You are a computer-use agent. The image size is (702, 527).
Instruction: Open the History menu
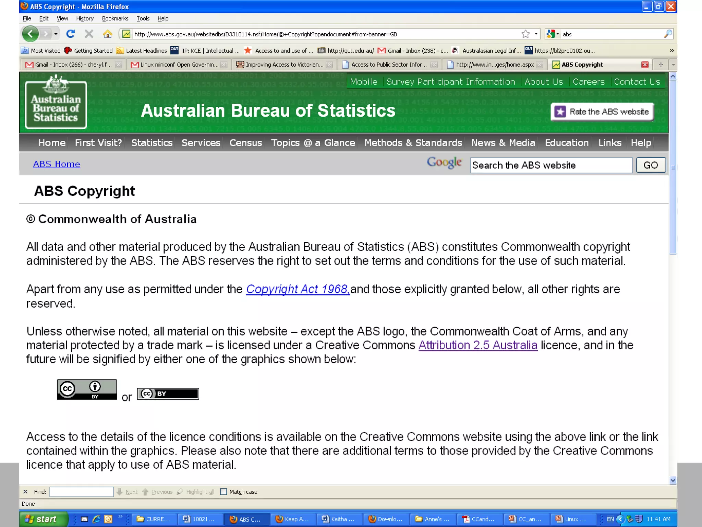(85, 19)
